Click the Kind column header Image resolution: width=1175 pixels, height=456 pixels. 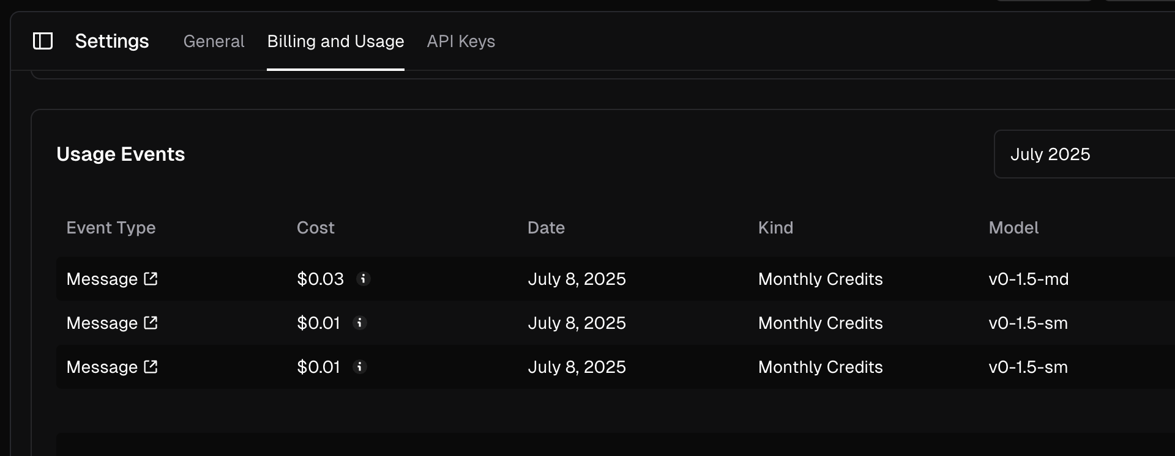775,228
